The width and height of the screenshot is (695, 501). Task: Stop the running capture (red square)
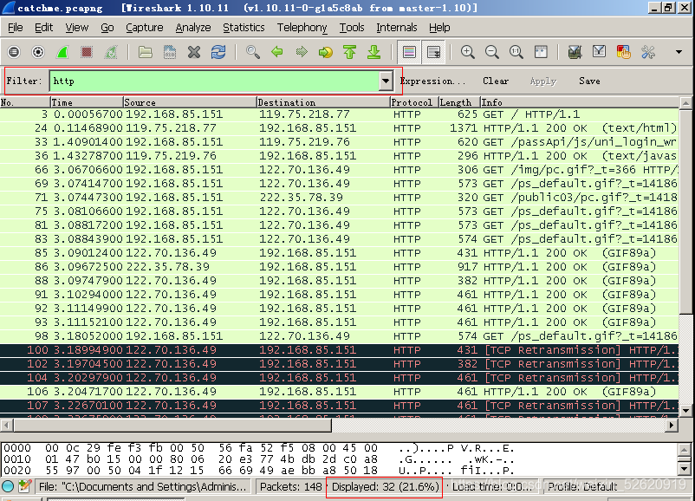(x=87, y=52)
